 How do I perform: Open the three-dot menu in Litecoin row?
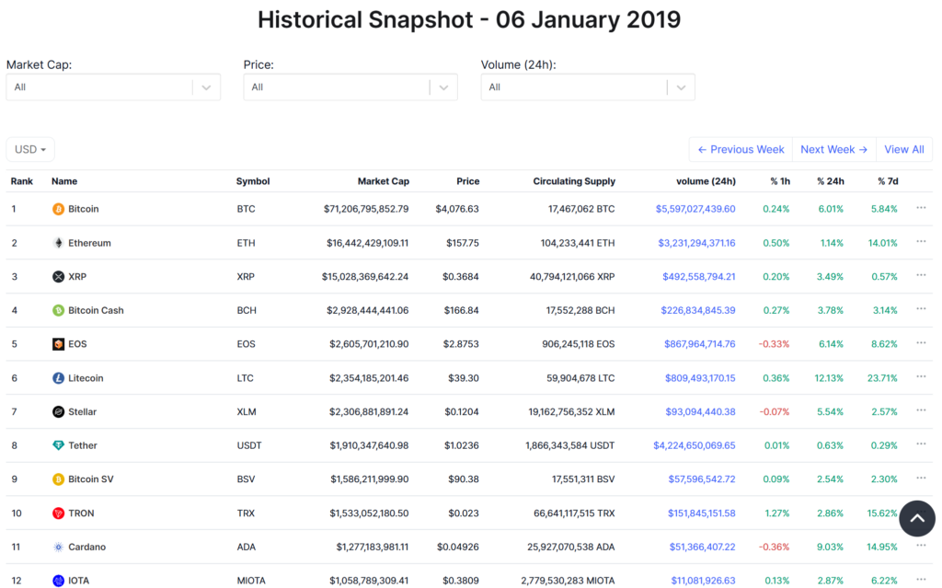921,377
